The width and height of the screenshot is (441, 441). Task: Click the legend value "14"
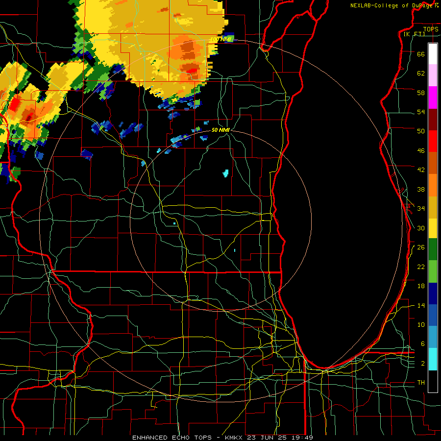coord(421,305)
